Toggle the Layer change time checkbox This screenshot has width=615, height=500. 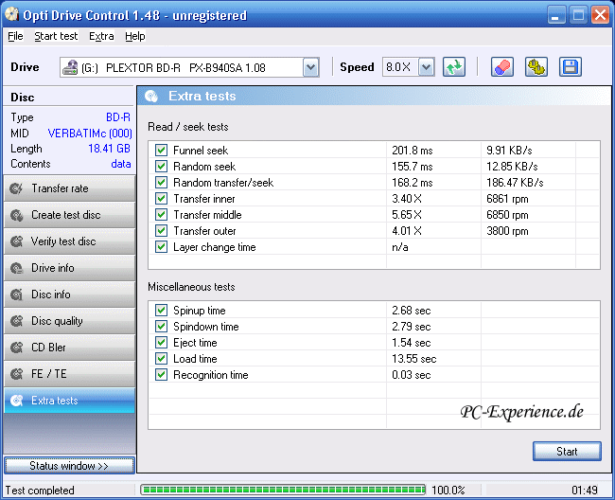pyautogui.click(x=161, y=247)
